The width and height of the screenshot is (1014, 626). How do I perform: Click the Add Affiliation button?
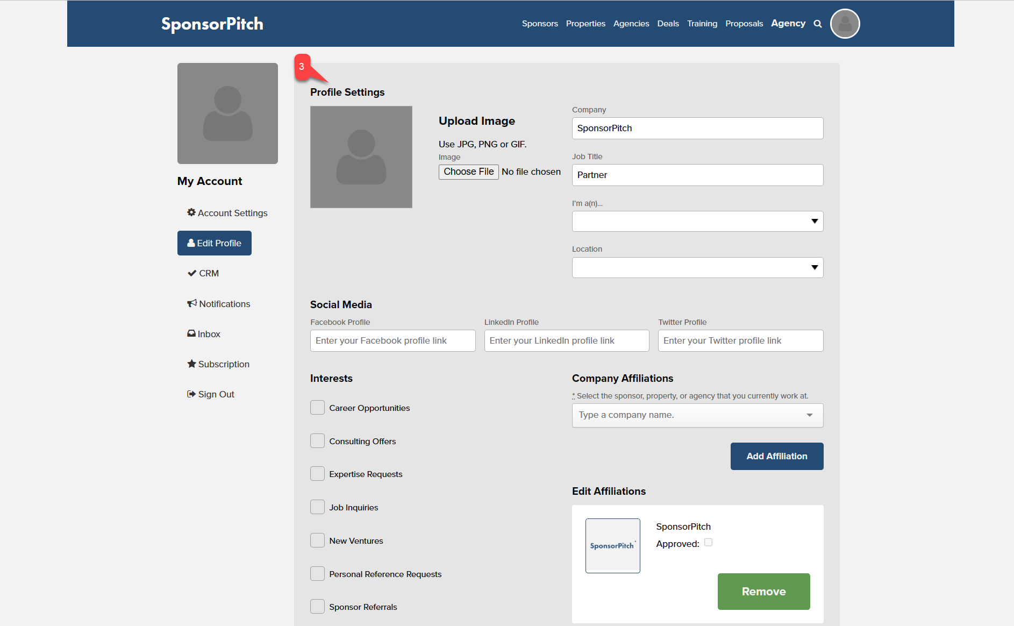point(777,456)
